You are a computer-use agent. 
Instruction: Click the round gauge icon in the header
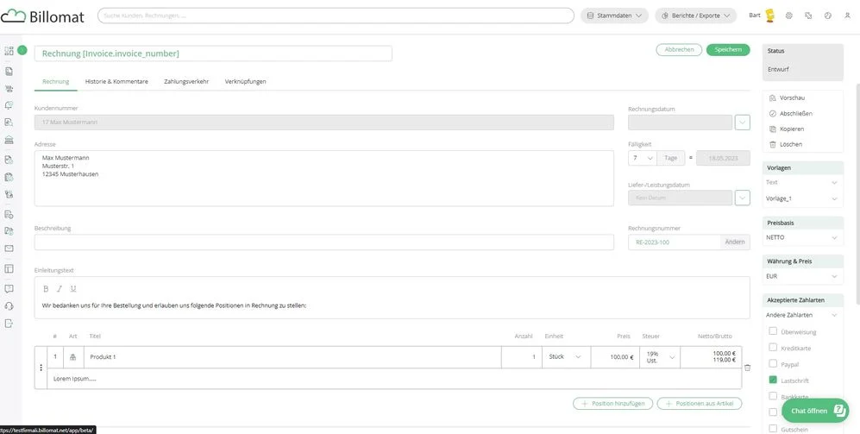point(827,16)
